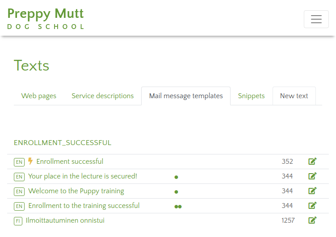Click edit icon for 'Ilmoittautuminen onnistui'
This screenshot has height=237, width=336.
coord(312,220)
